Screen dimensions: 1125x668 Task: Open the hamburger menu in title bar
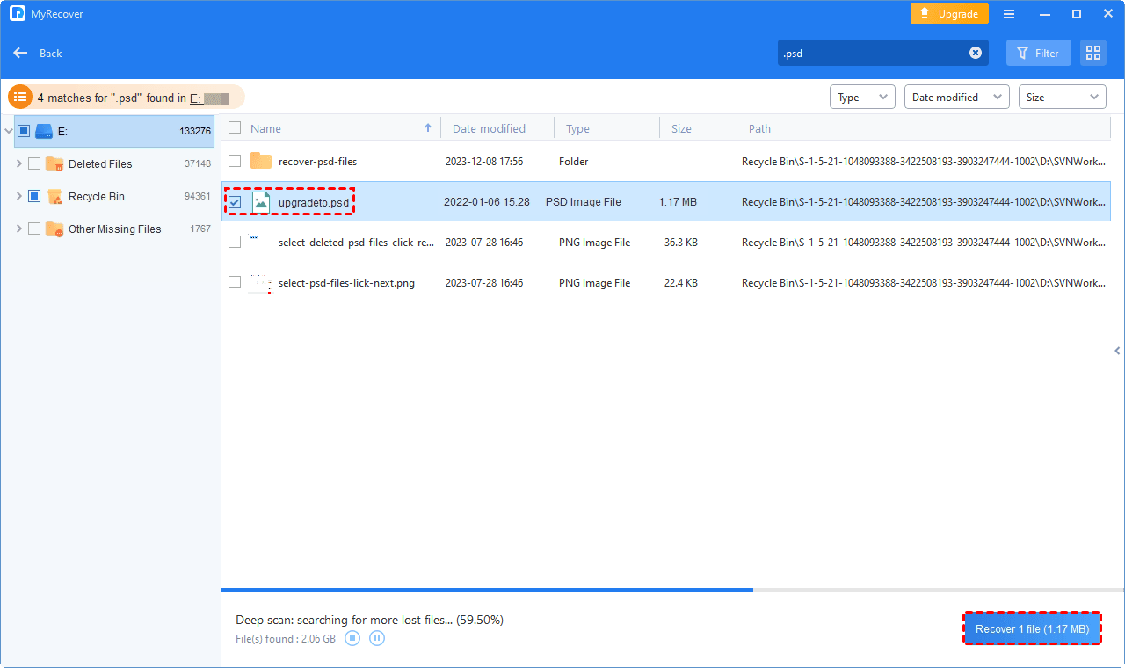1009,14
